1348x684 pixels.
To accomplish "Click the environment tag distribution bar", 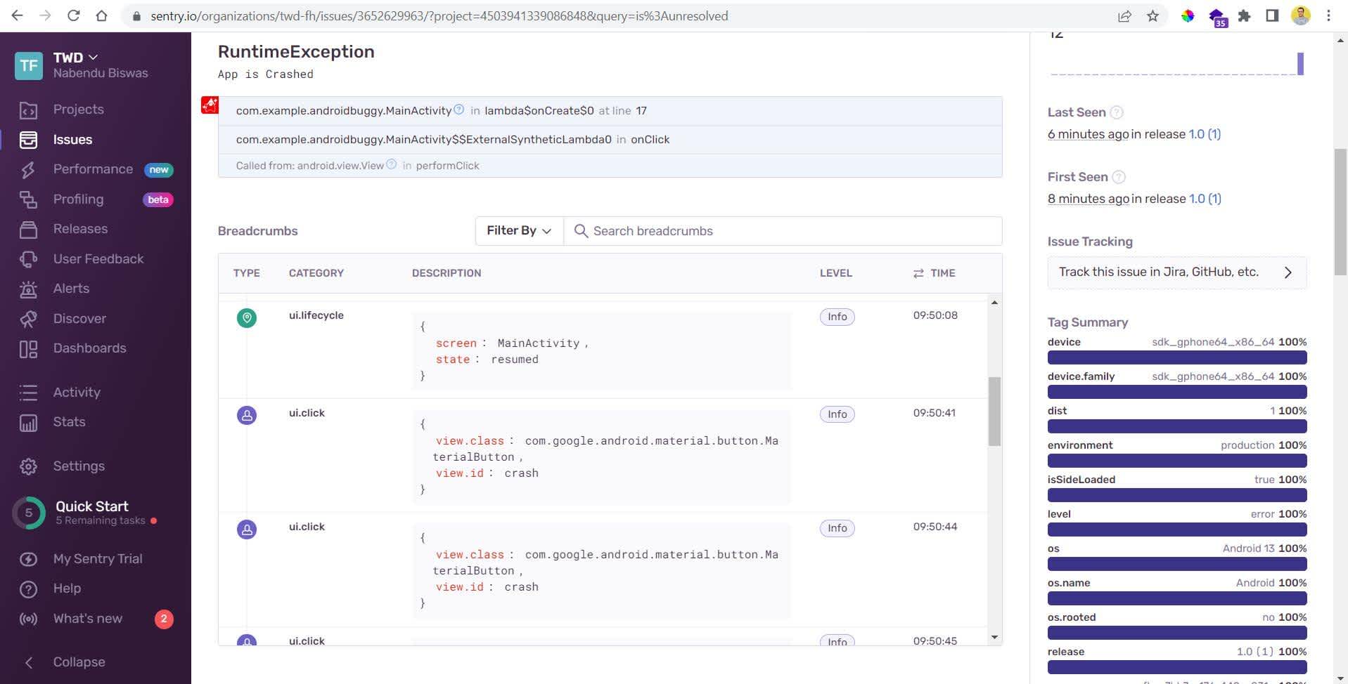I will 1177,461.
